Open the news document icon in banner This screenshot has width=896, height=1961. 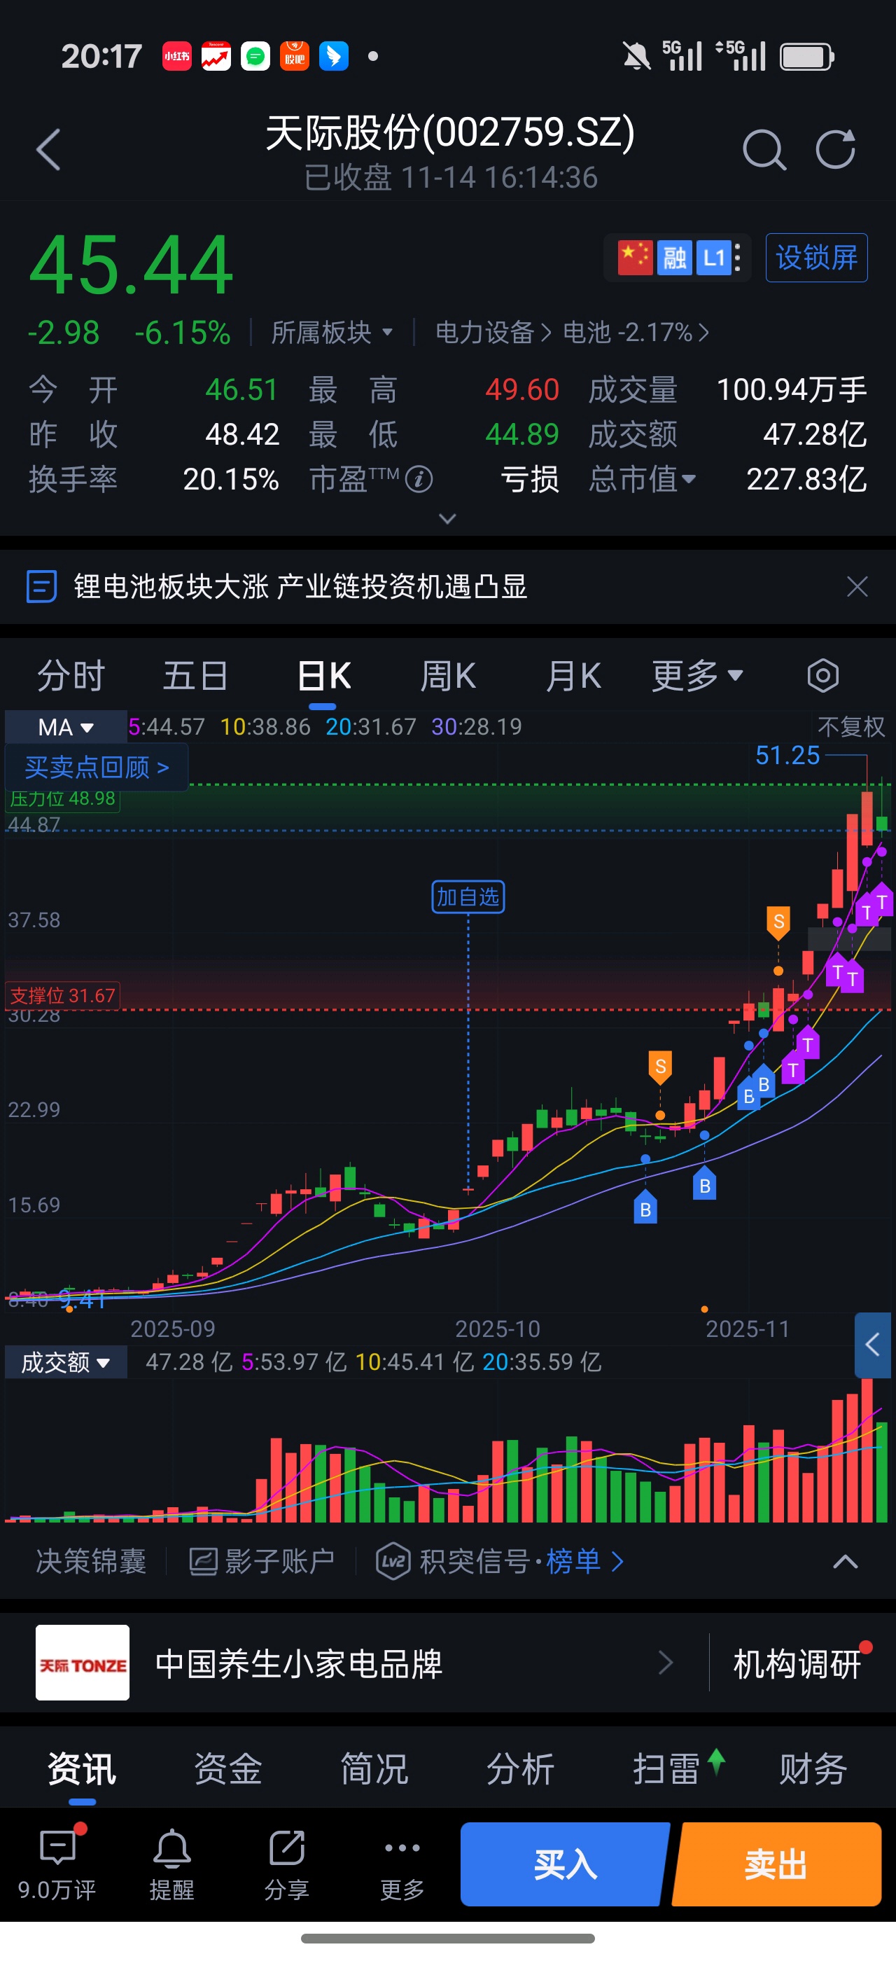click(x=42, y=586)
